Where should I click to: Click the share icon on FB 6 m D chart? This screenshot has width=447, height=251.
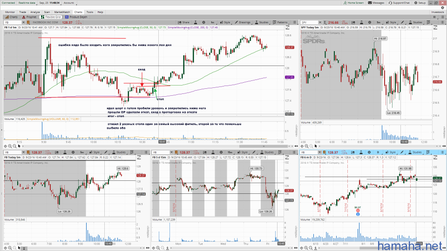point(353,152)
